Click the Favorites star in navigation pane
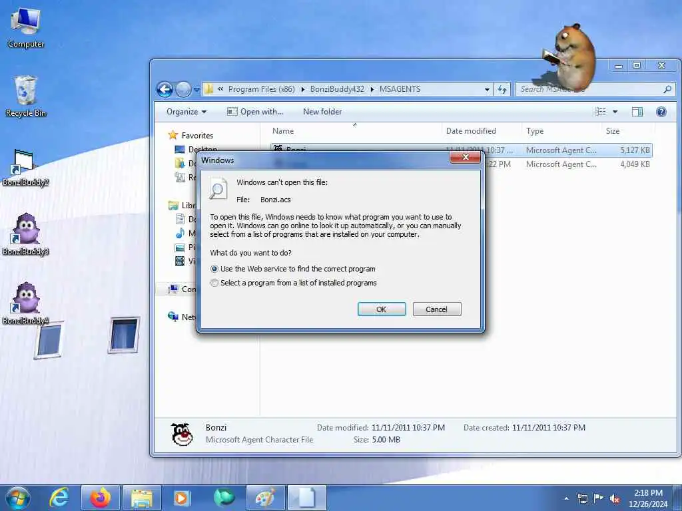The image size is (682, 511). [172, 135]
